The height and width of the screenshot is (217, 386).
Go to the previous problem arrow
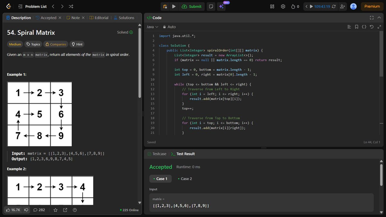pyautogui.click(x=53, y=6)
